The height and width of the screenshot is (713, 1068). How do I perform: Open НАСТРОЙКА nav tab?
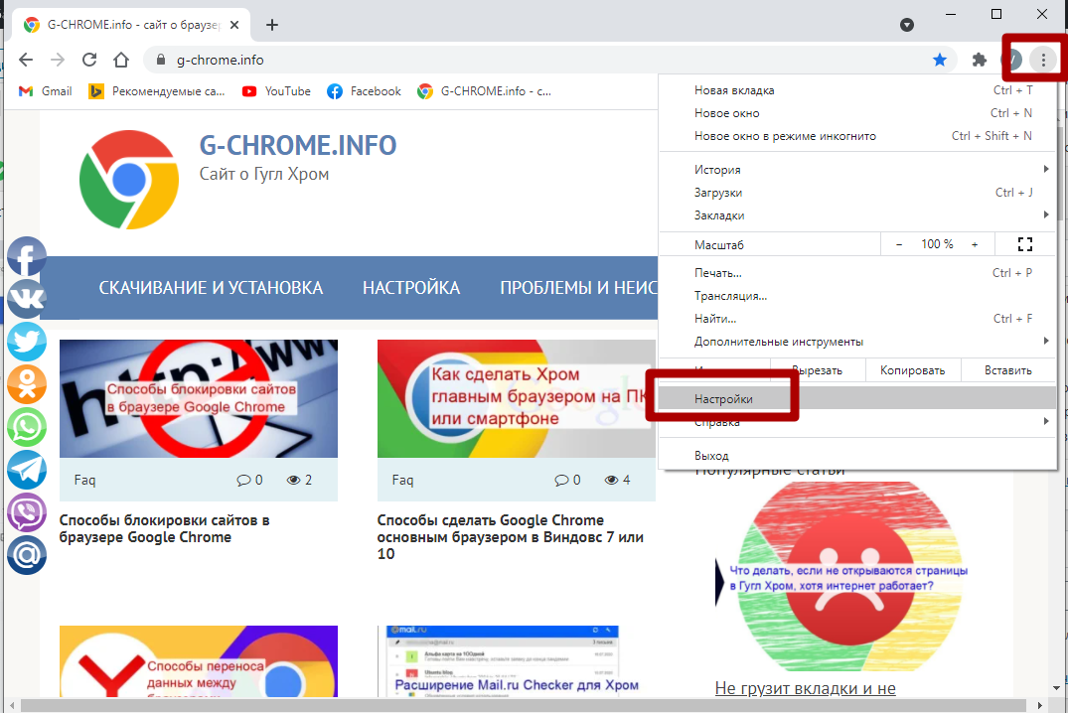(x=411, y=288)
